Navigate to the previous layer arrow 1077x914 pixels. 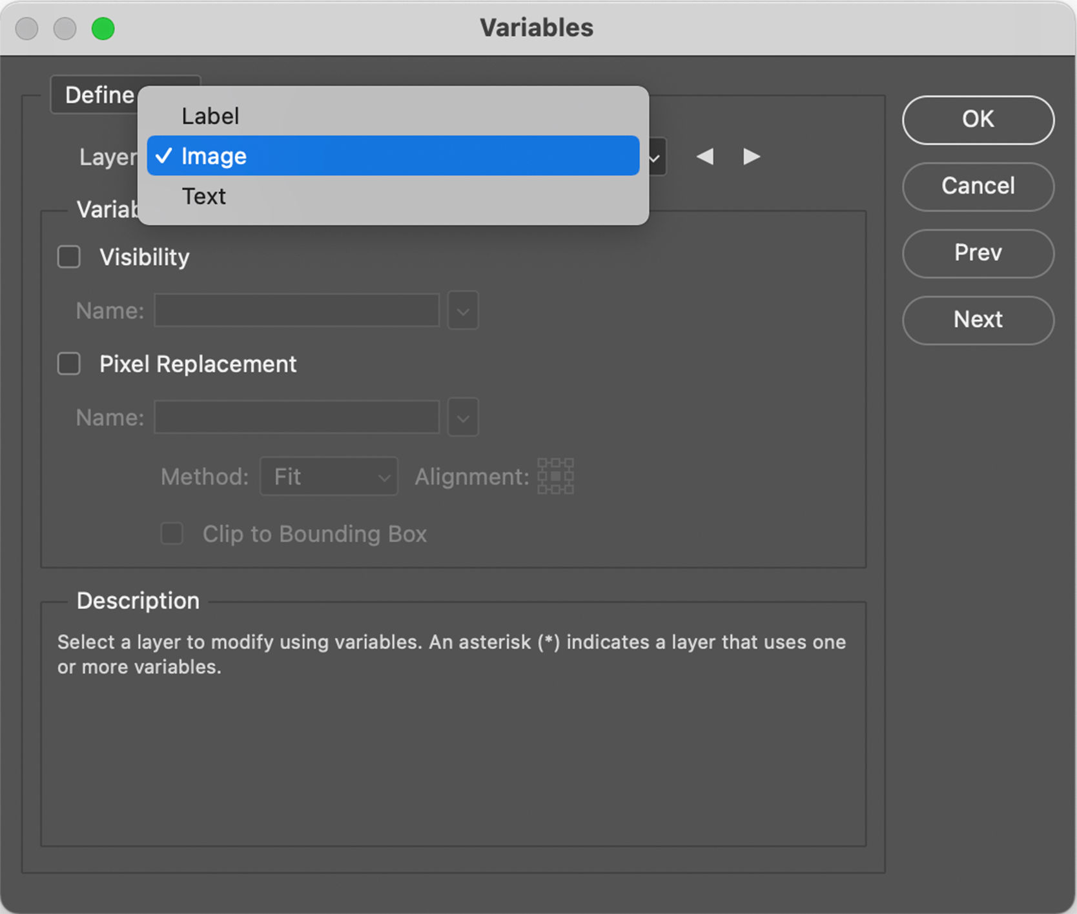[705, 156]
